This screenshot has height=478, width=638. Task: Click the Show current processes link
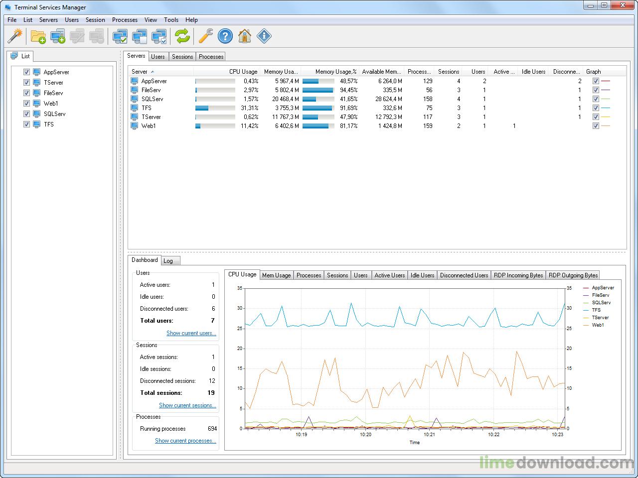pyautogui.click(x=185, y=441)
